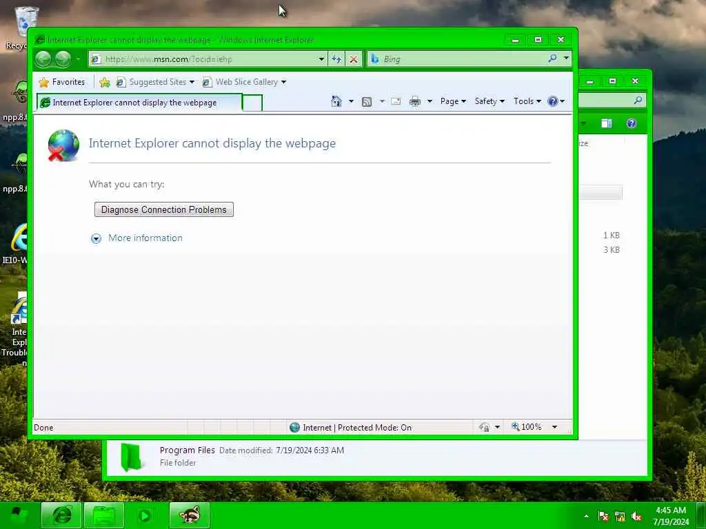Open the Page menu
The image size is (706, 529).
(453, 101)
